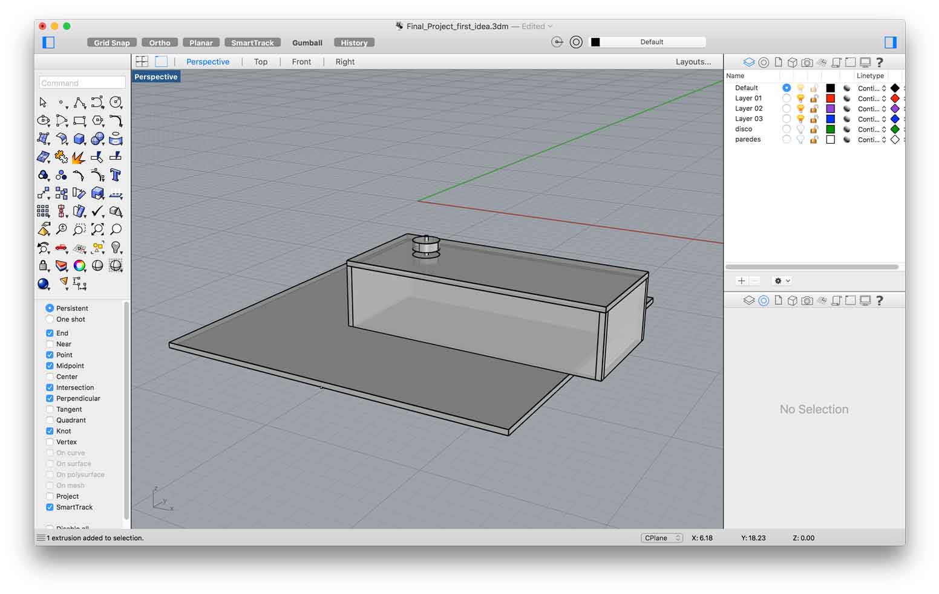
Task: Select the Perspective viewport tab
Action: [208, 62]
